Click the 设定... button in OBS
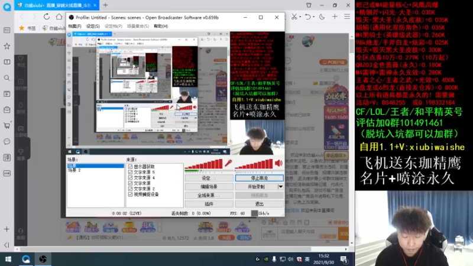 coord(209,179)
